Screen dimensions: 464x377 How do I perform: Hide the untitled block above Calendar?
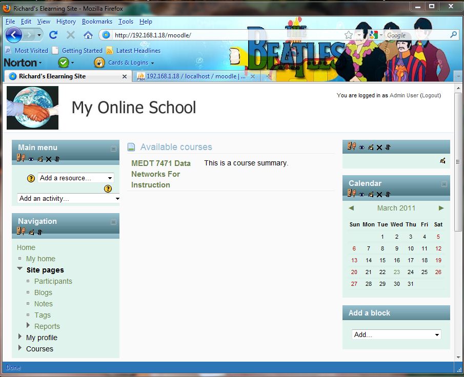361,147
